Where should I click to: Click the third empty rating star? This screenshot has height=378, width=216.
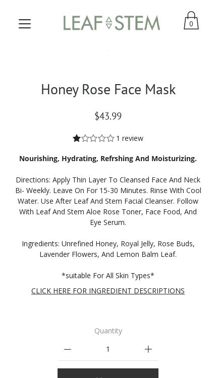[x=93, y=138]
